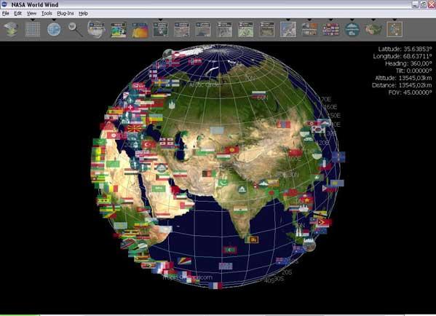The height and width of the screenshot is (316, 436).
Task: Click the FOV: 45.00000° readout
Action: tap(411, 92)
